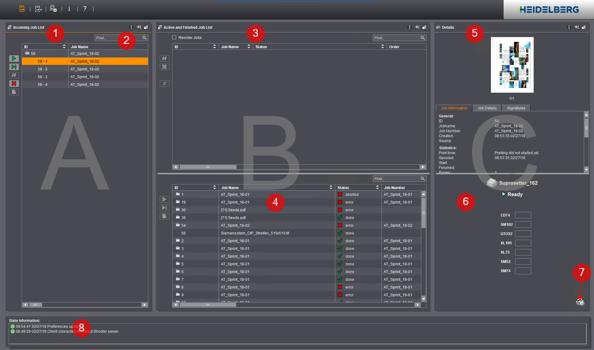
Task: Open help with the question mark icon
Action: 85,9
